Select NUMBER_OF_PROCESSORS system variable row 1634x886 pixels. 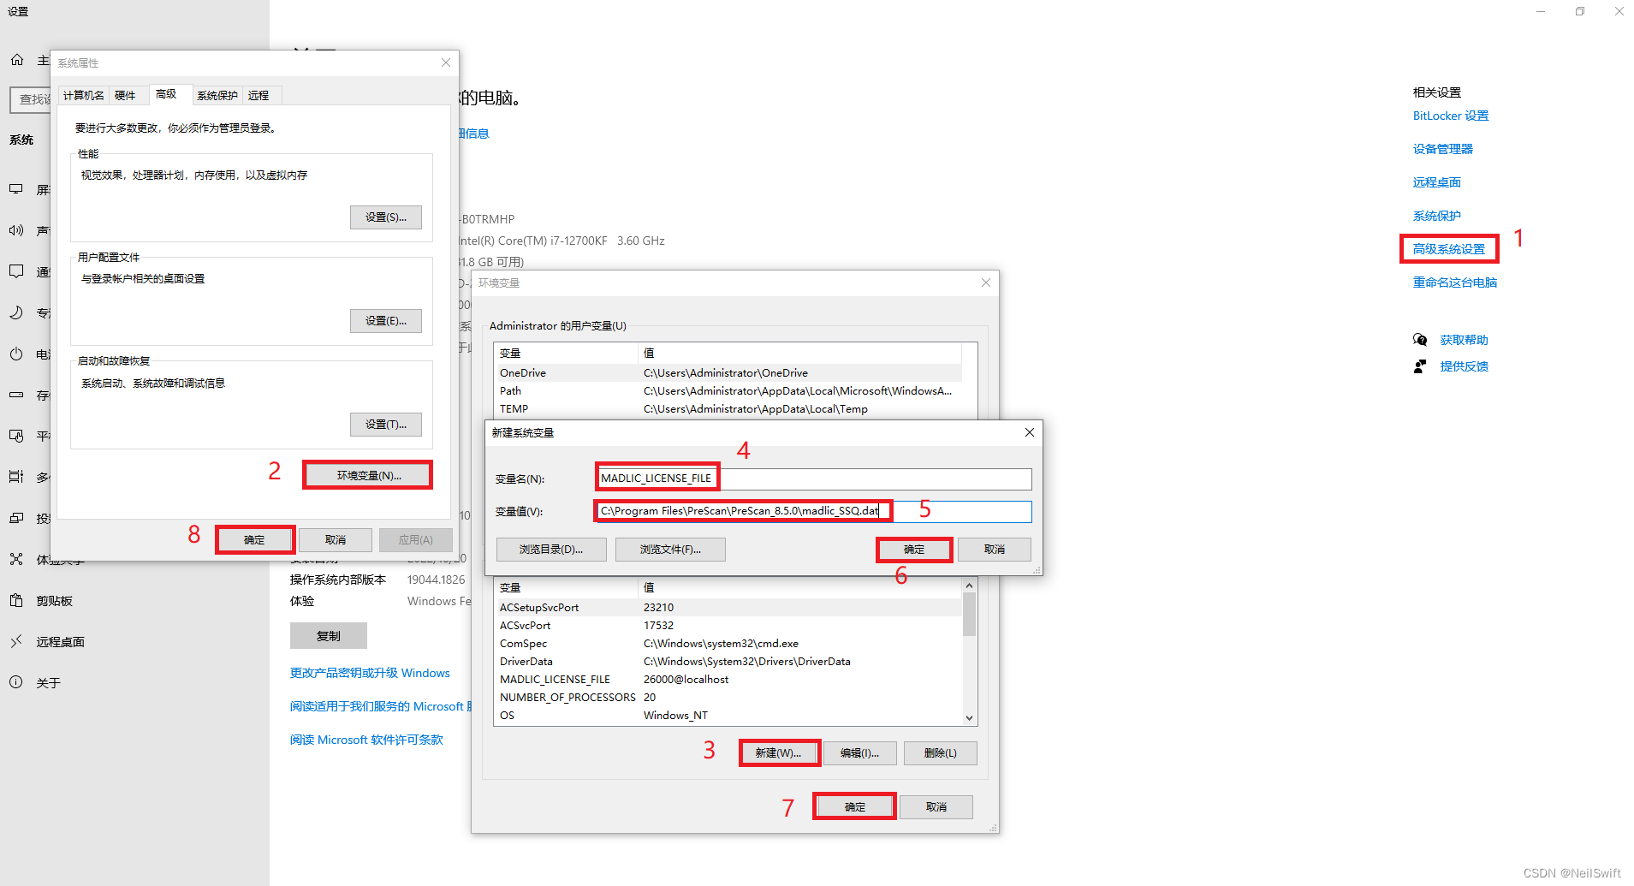(728, 698)
